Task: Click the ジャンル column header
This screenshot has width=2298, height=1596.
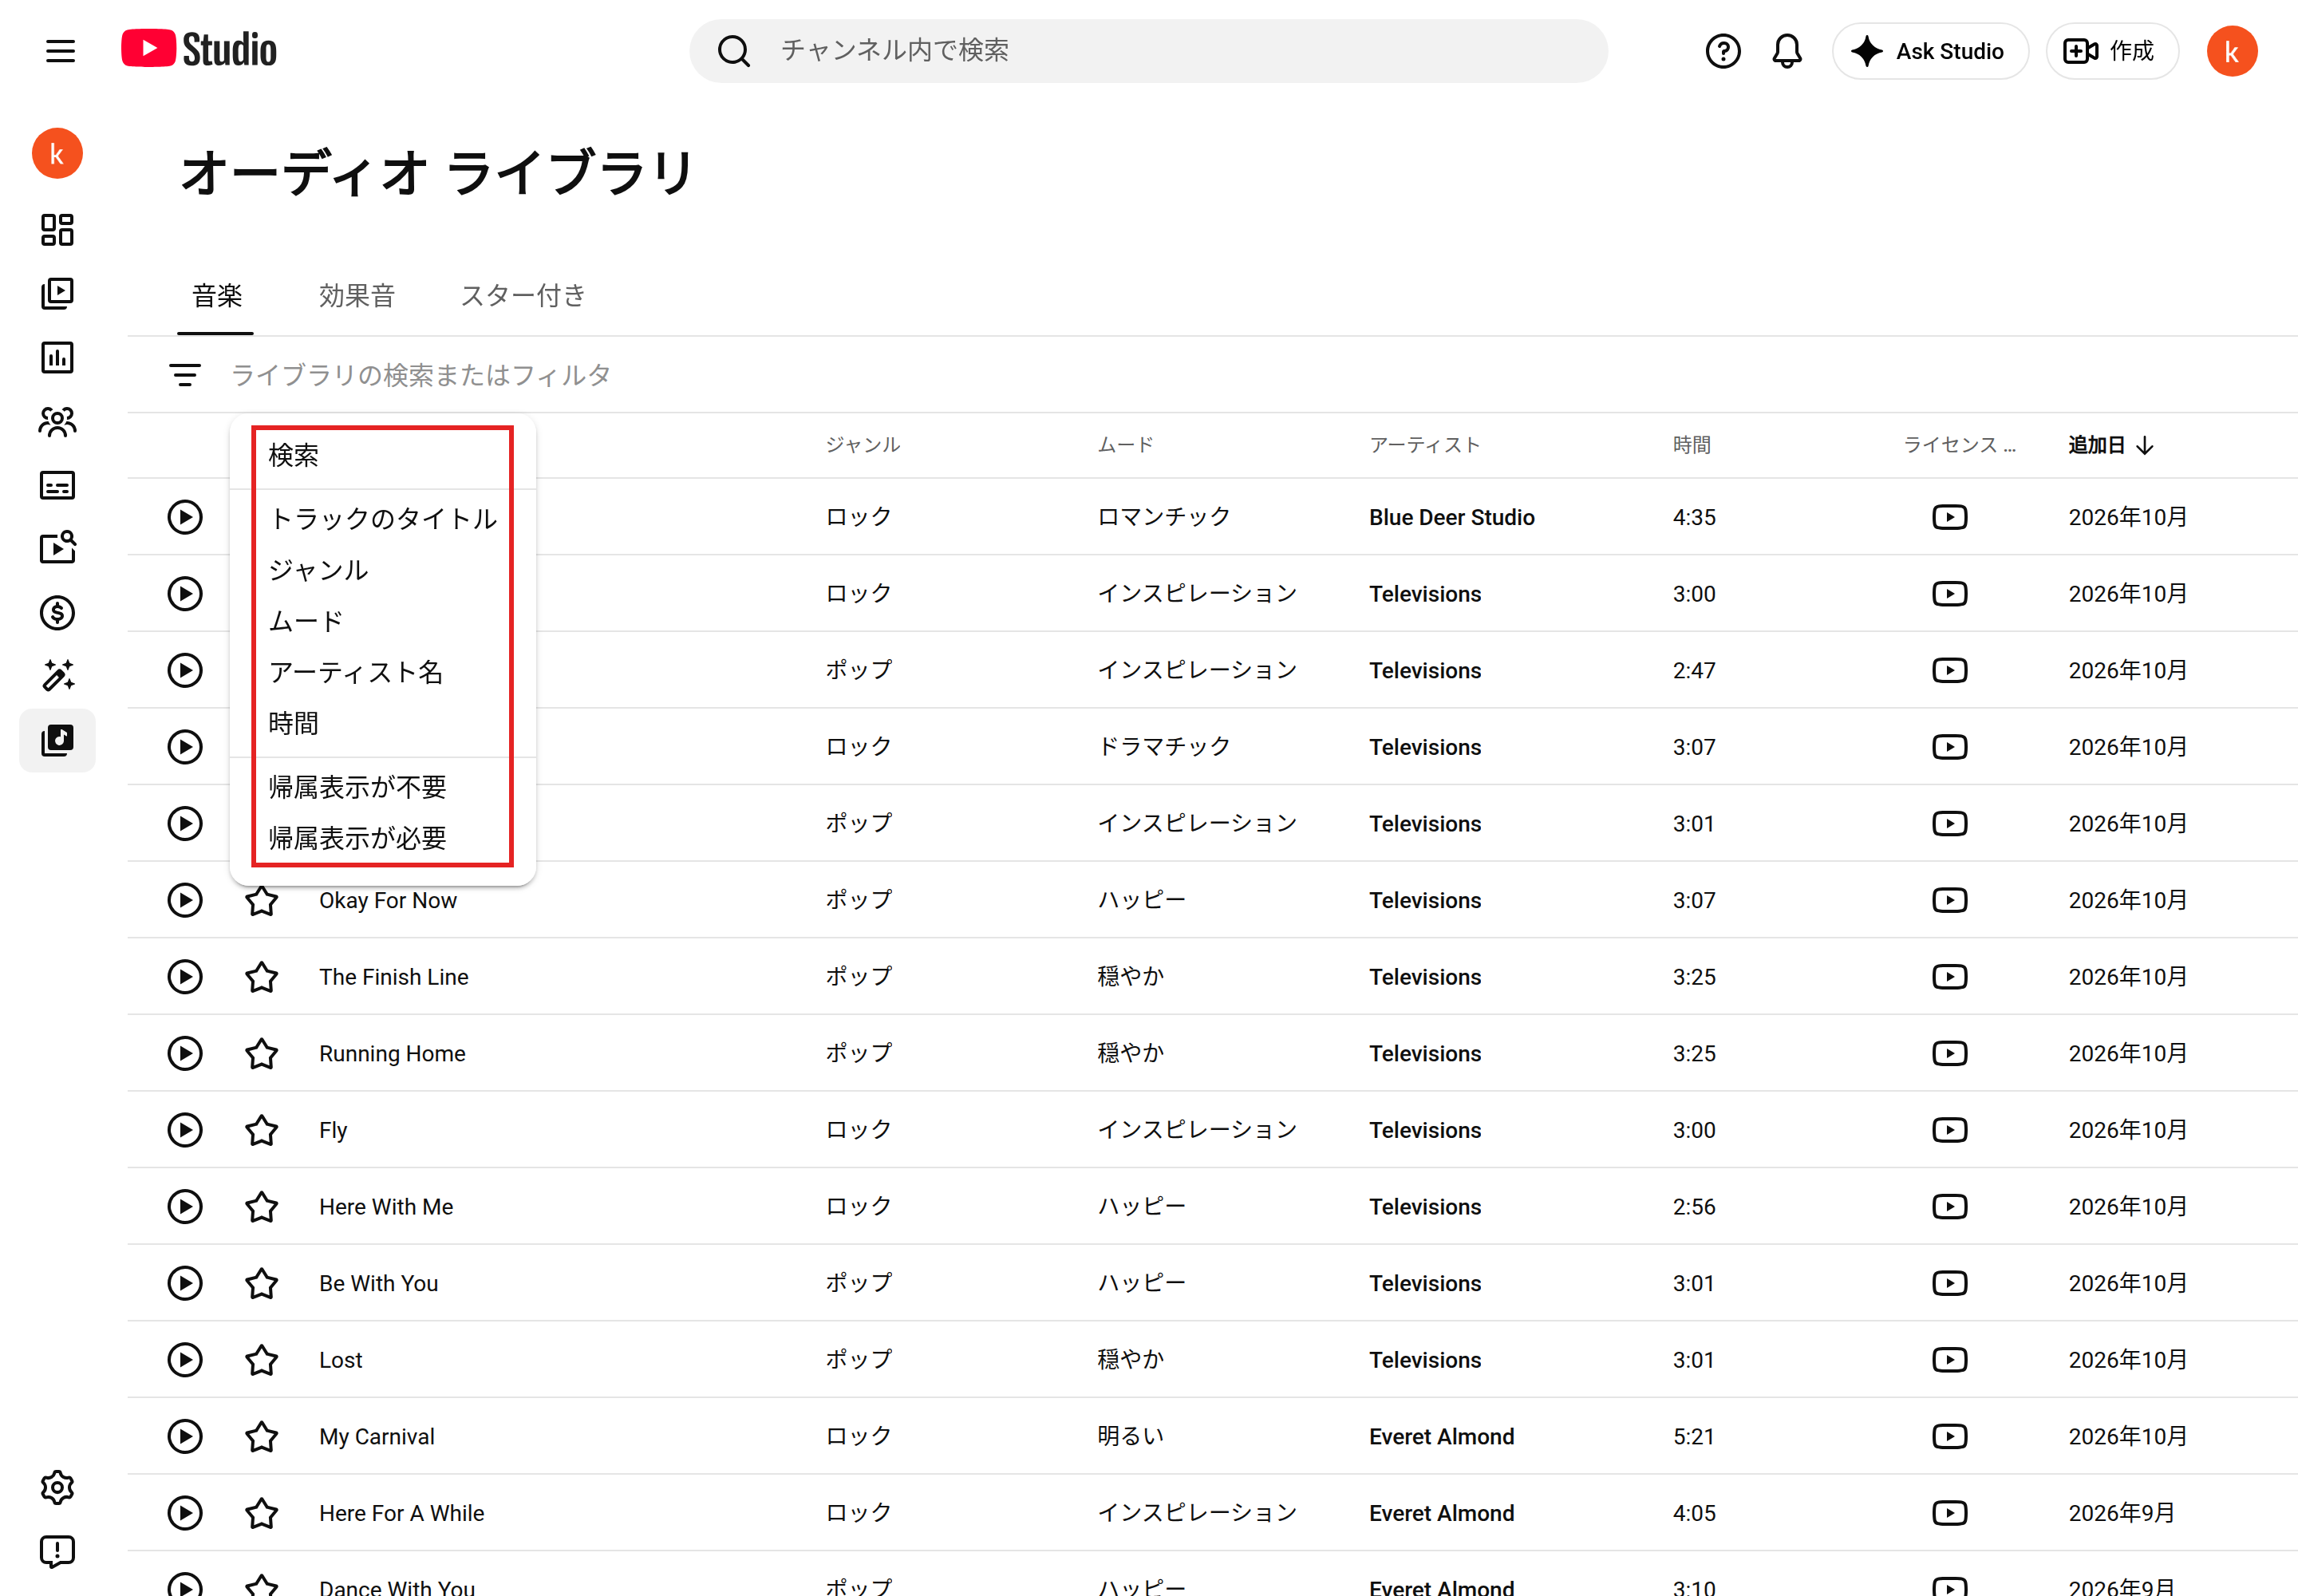Action: click(862, 445)
